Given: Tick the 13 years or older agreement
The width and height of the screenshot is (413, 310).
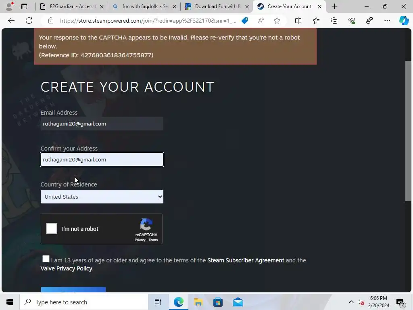Looking at the screenshot, I should [x=46, y=259].
